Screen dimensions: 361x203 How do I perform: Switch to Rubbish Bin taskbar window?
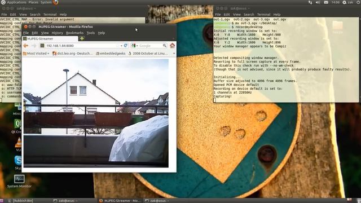click(x=21, y=201)
